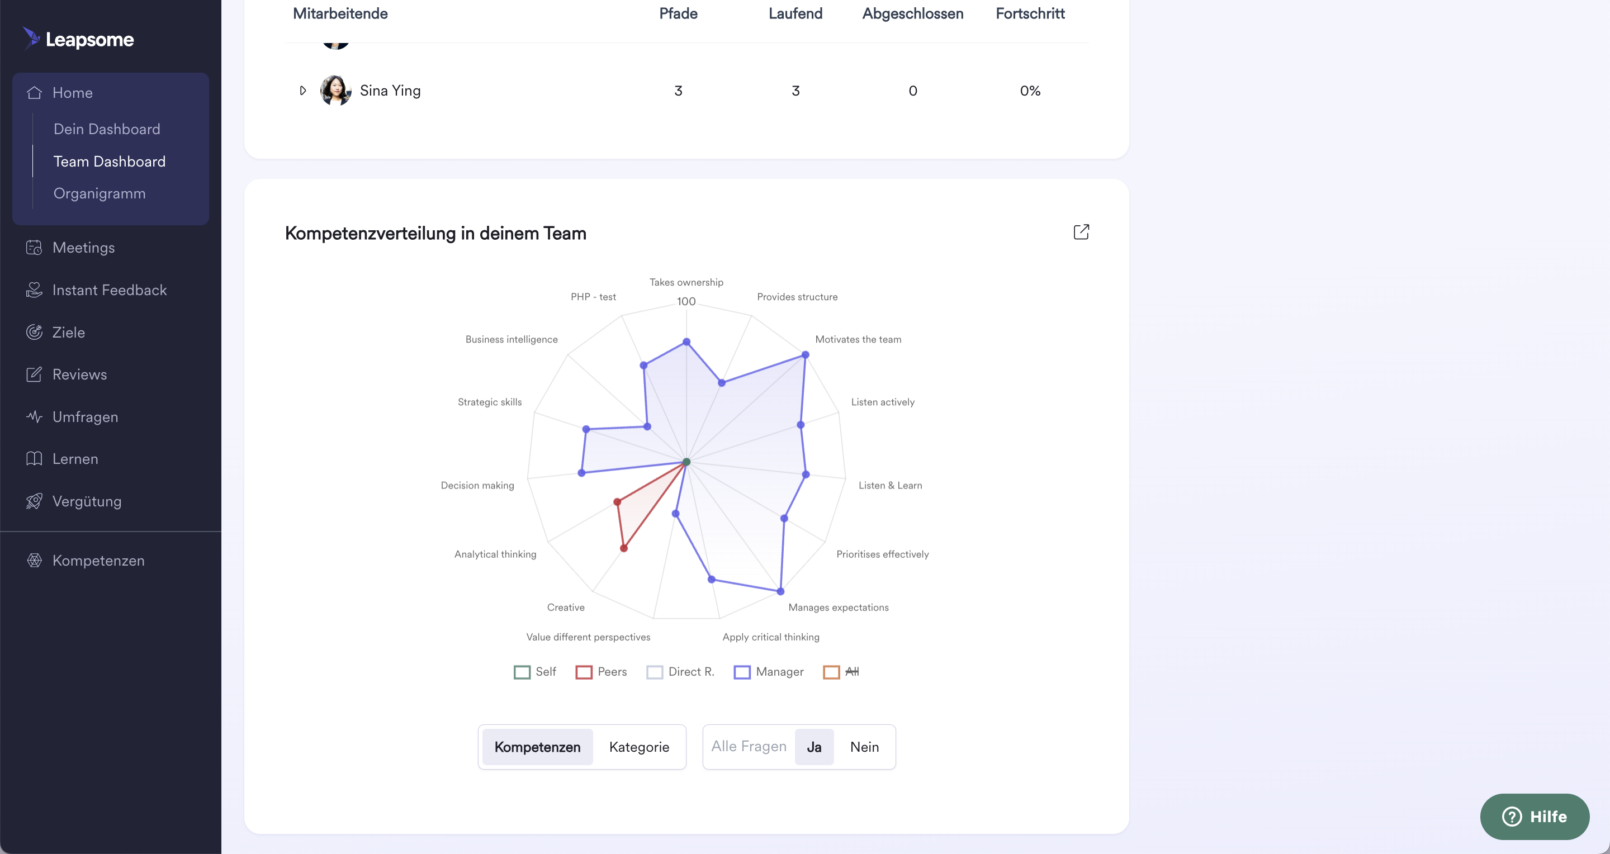Click the Meetings calendar icon
This screenshot has width=1610, height=854.
(x=34, y=248)
